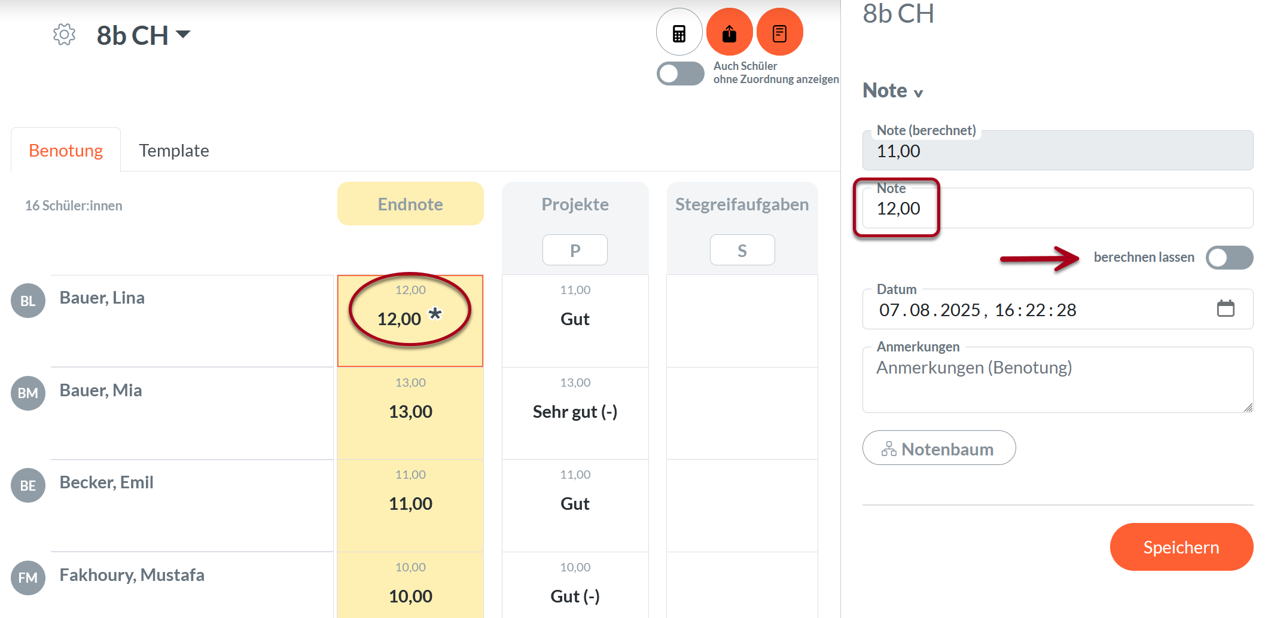Select the FM avatar for Fakhoury, Mustafa

click(28, 577)
